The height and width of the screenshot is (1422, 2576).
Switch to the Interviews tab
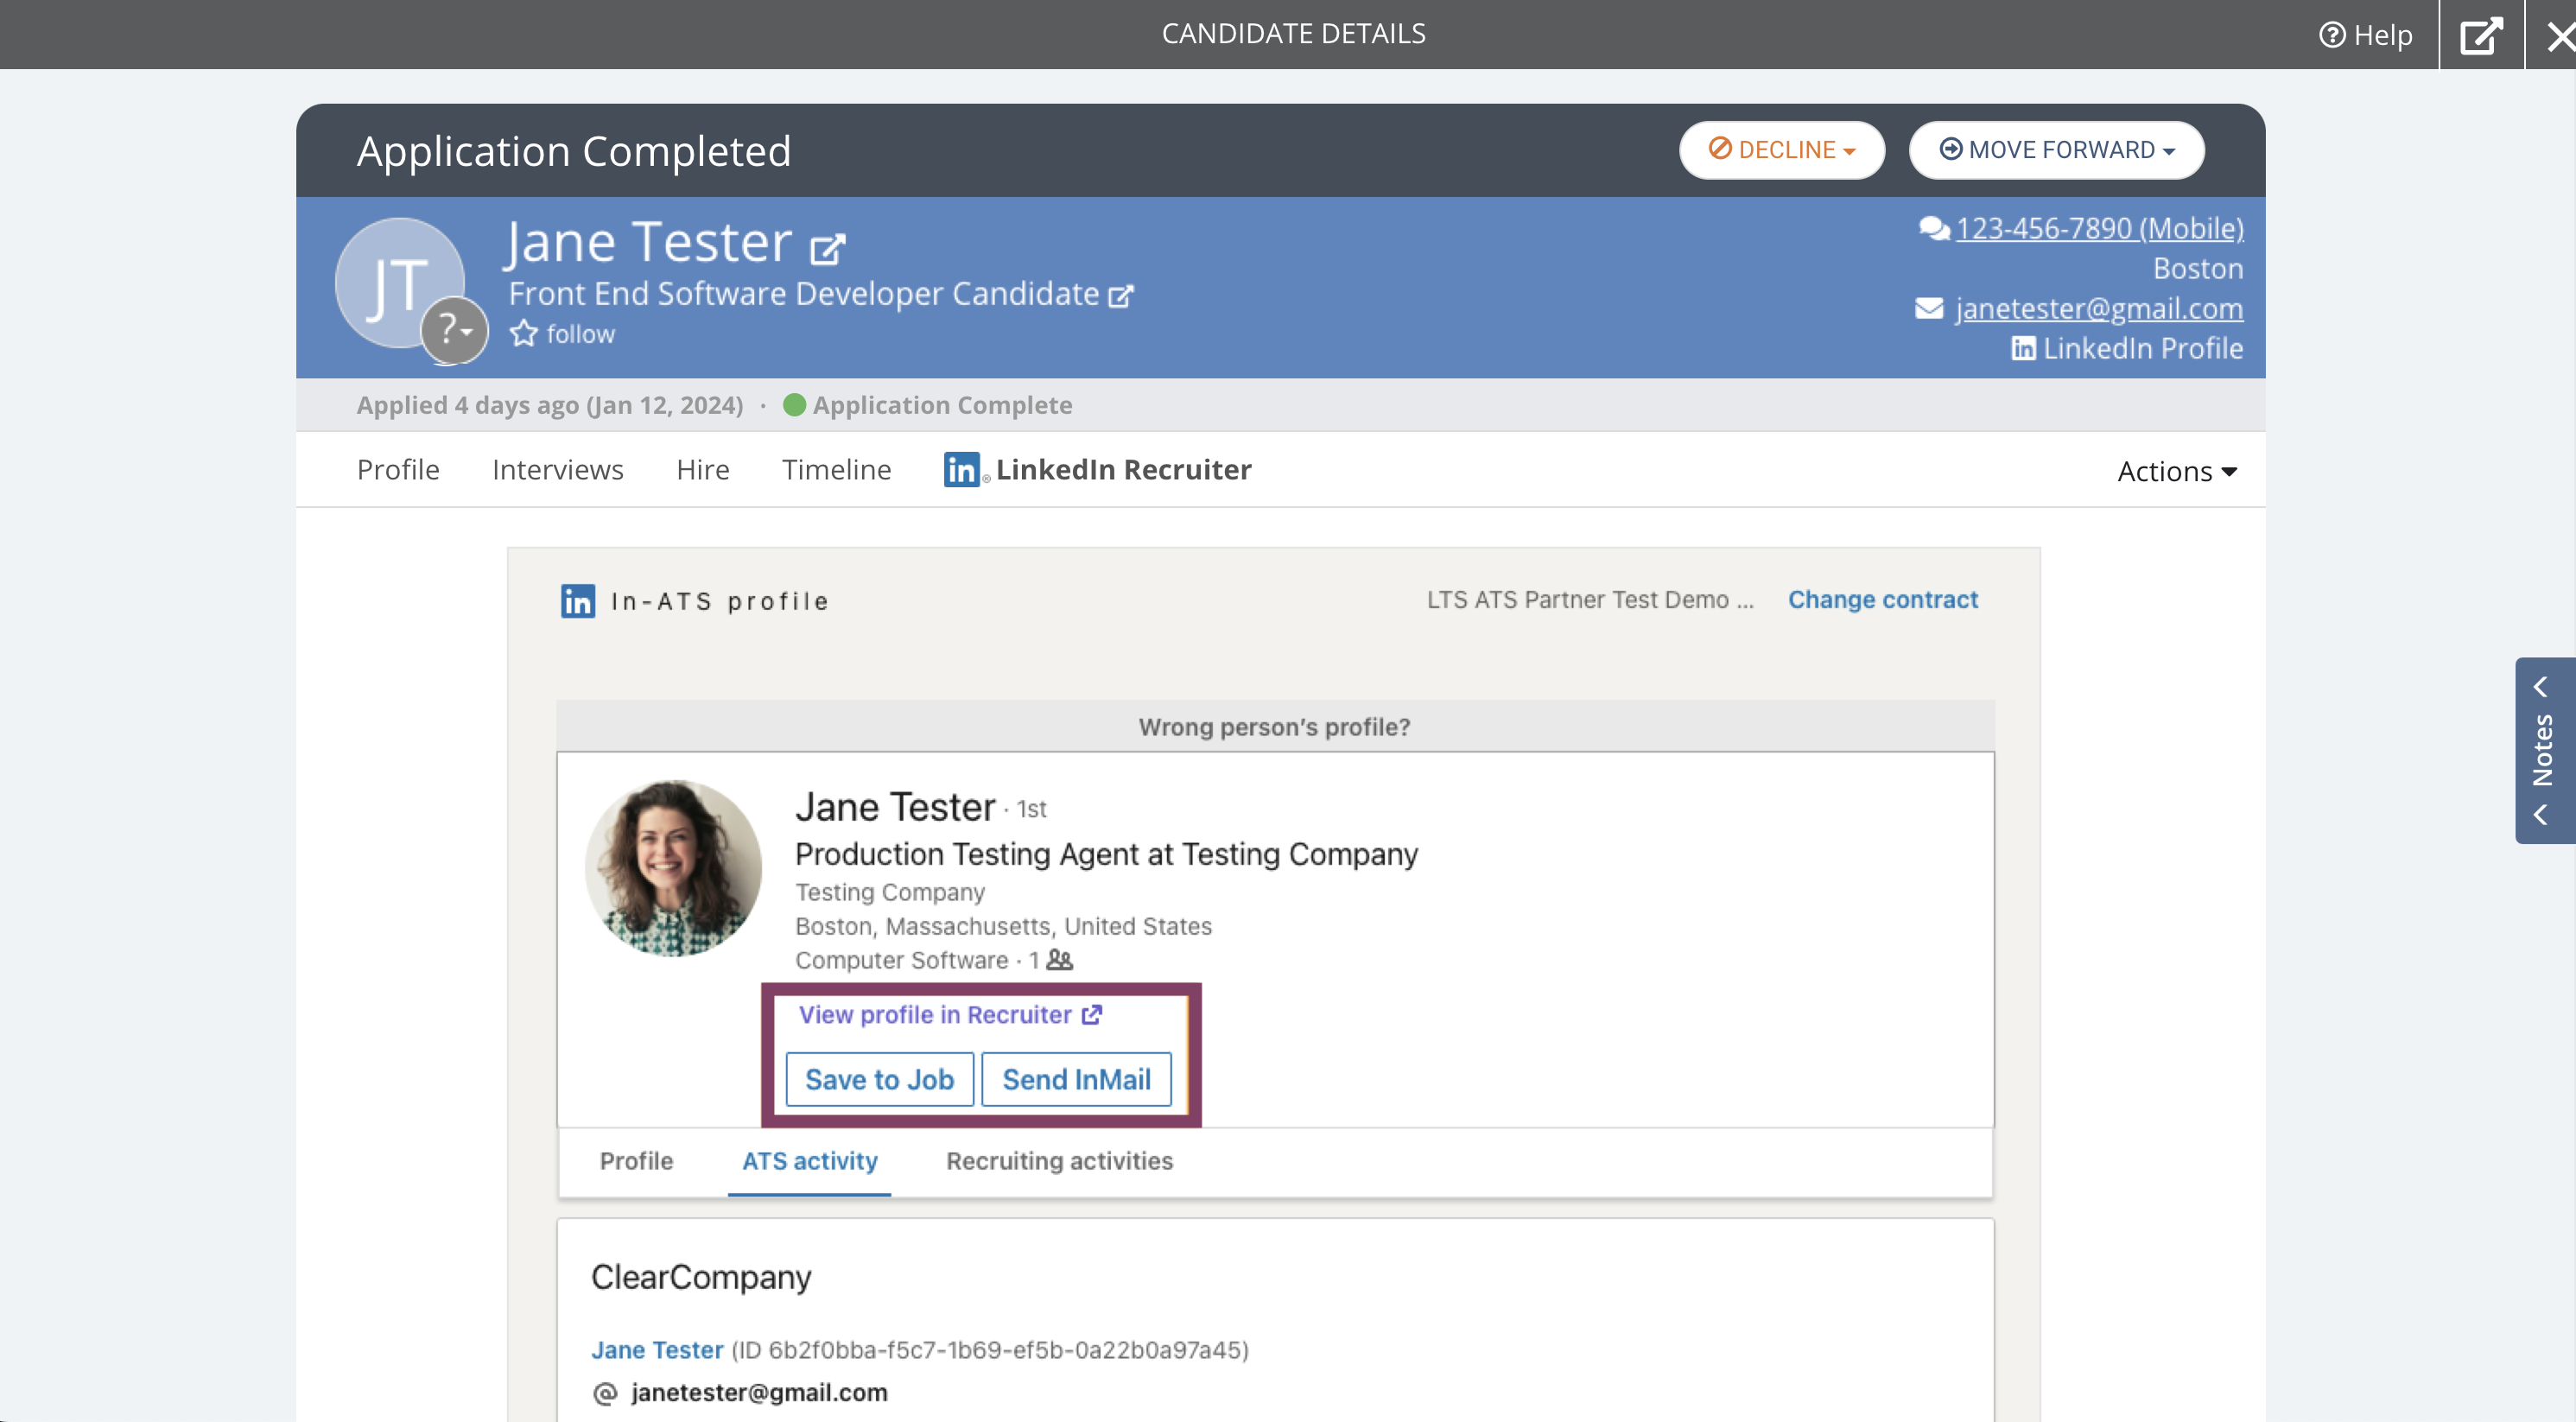[558, 469]
